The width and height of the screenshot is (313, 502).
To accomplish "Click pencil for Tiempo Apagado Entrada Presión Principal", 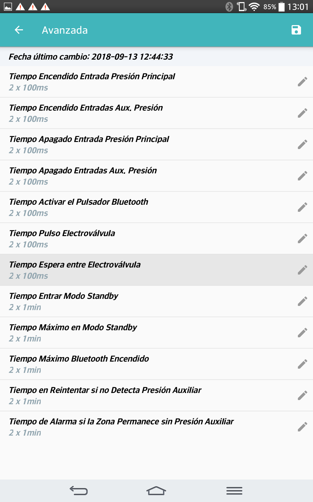I will [x=302, y=145].
